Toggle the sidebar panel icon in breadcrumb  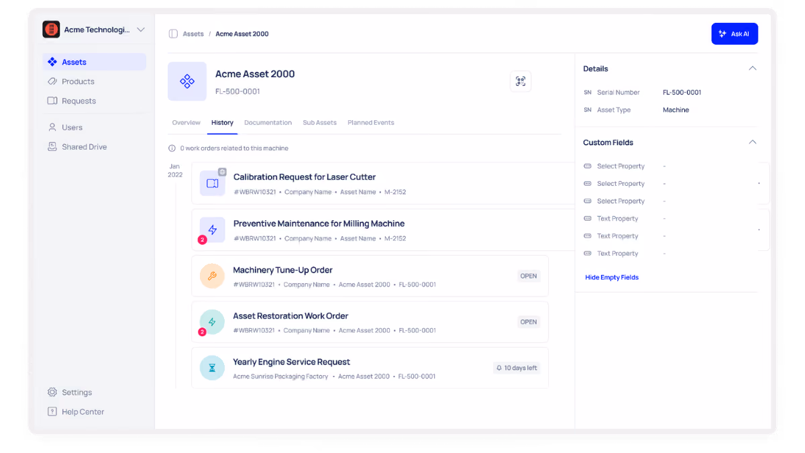coord(173,34)
